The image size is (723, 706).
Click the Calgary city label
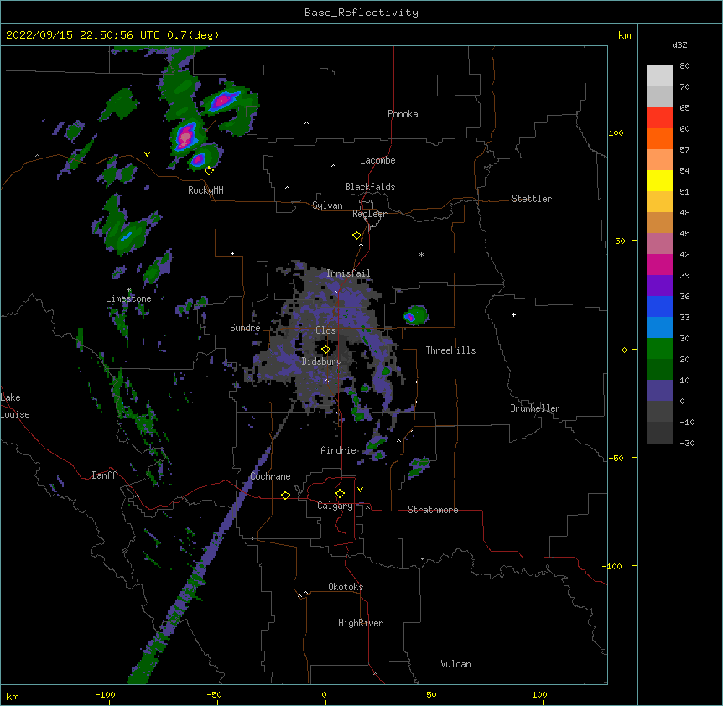point(335,506)
